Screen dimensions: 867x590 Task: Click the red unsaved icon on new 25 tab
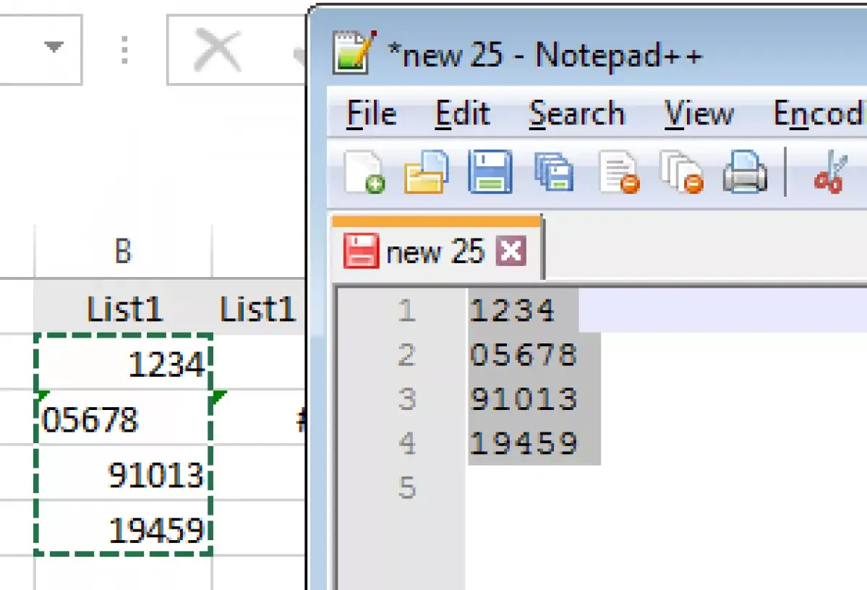361,251
